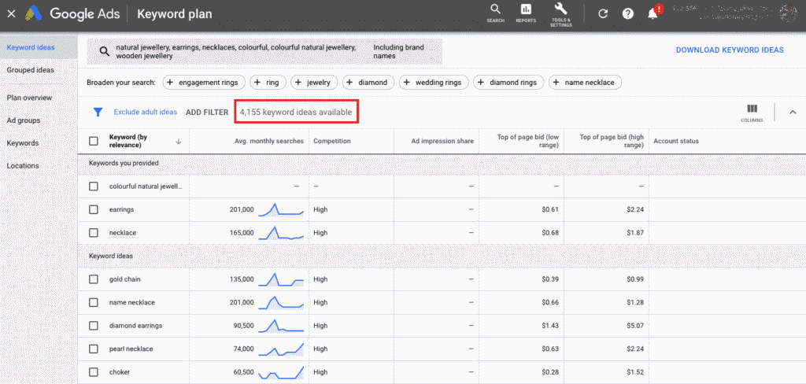Click the refresh icon in the header
Screen dimensions: 806x384
604,14
